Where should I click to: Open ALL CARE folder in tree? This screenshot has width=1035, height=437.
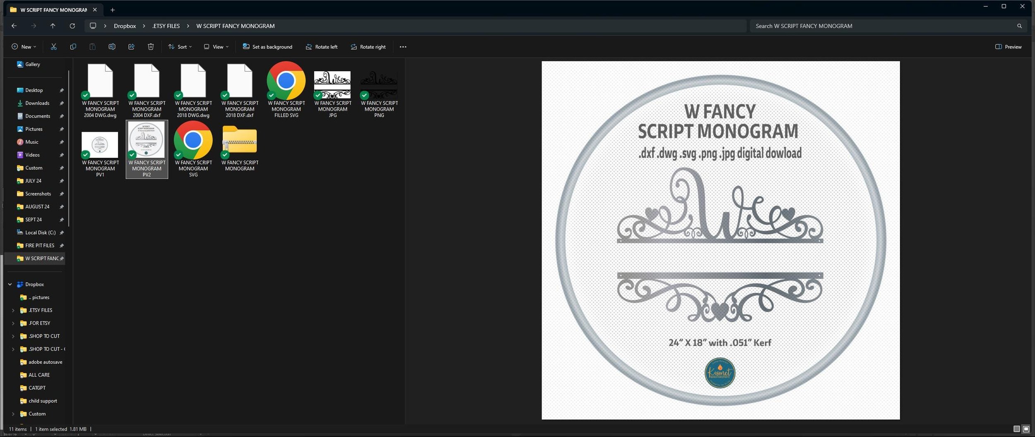(x=39, y=375)
